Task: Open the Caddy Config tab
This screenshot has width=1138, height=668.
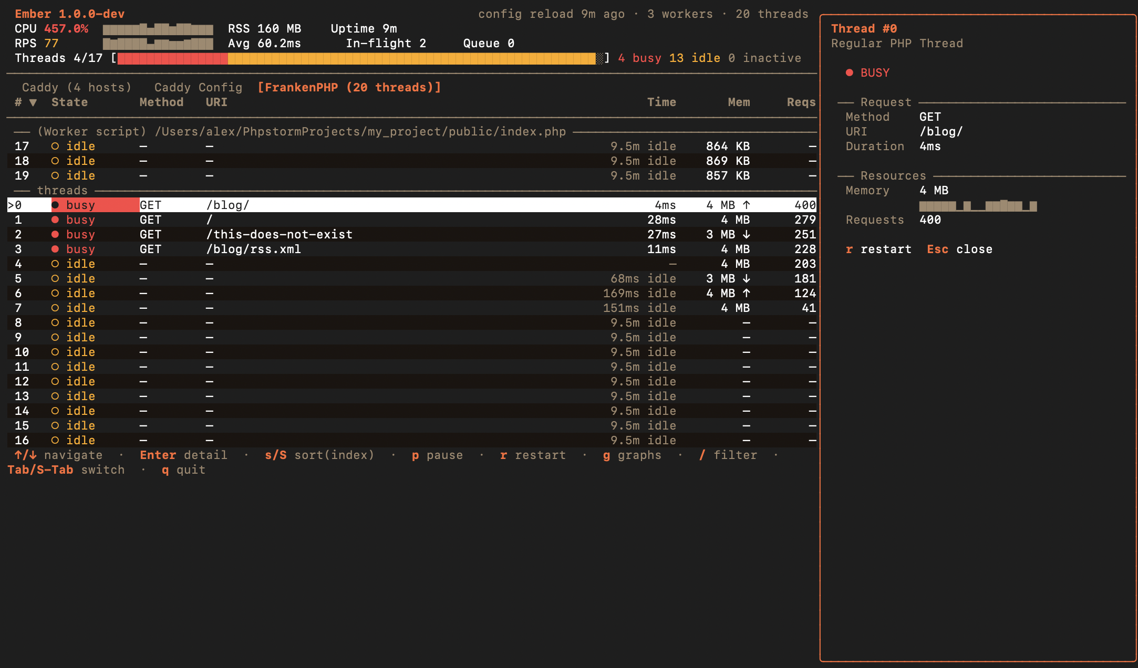Action: click(198, 87)
